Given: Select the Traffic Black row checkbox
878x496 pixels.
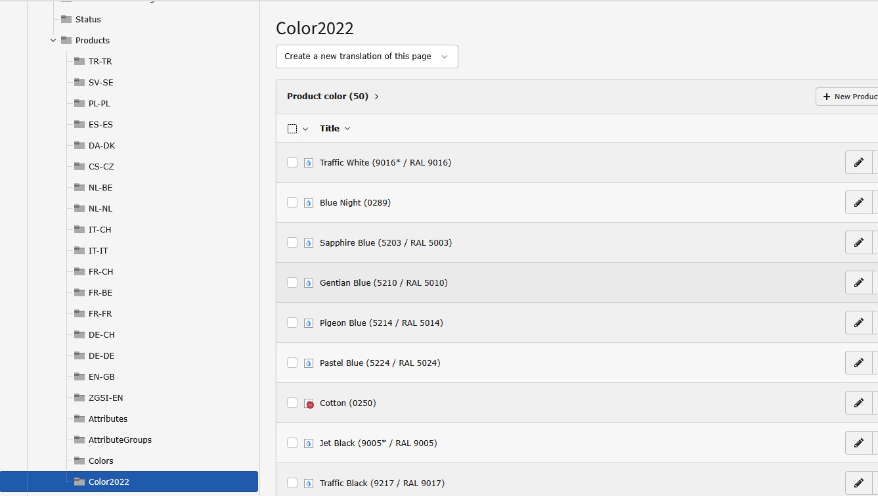Looking at the screenshot, I should [292, 483].
